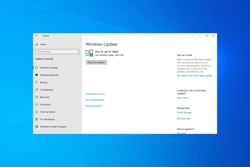Viewport: 250px width, 167px height.
Task: Click the Recovery clock icon
Action: [x=37, y=97]
